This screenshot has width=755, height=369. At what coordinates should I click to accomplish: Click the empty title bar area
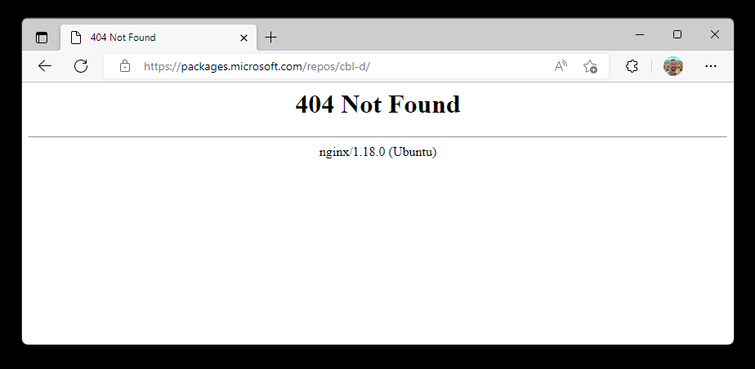pyautogui.click(x=453, y=34)
